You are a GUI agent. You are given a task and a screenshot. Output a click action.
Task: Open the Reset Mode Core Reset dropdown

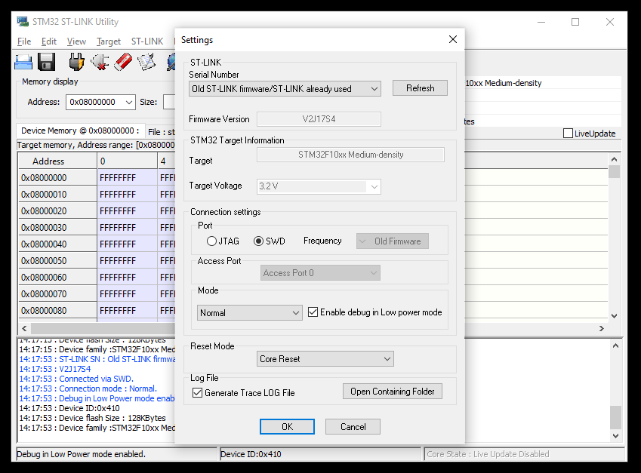click(x=325, y=358)
